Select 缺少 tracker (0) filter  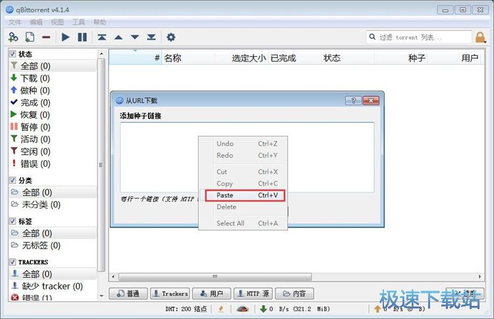[x=53, y=286]
